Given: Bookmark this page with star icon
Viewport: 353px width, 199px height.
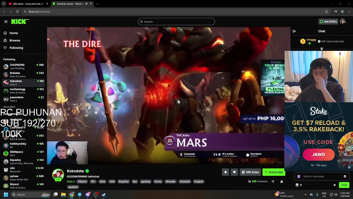Looking at the screenshot, I should (327, 12).
